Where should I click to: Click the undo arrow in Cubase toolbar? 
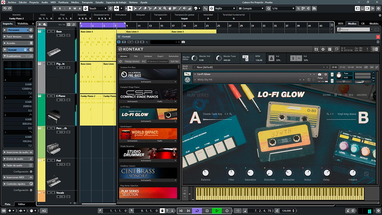coord(5,8)
